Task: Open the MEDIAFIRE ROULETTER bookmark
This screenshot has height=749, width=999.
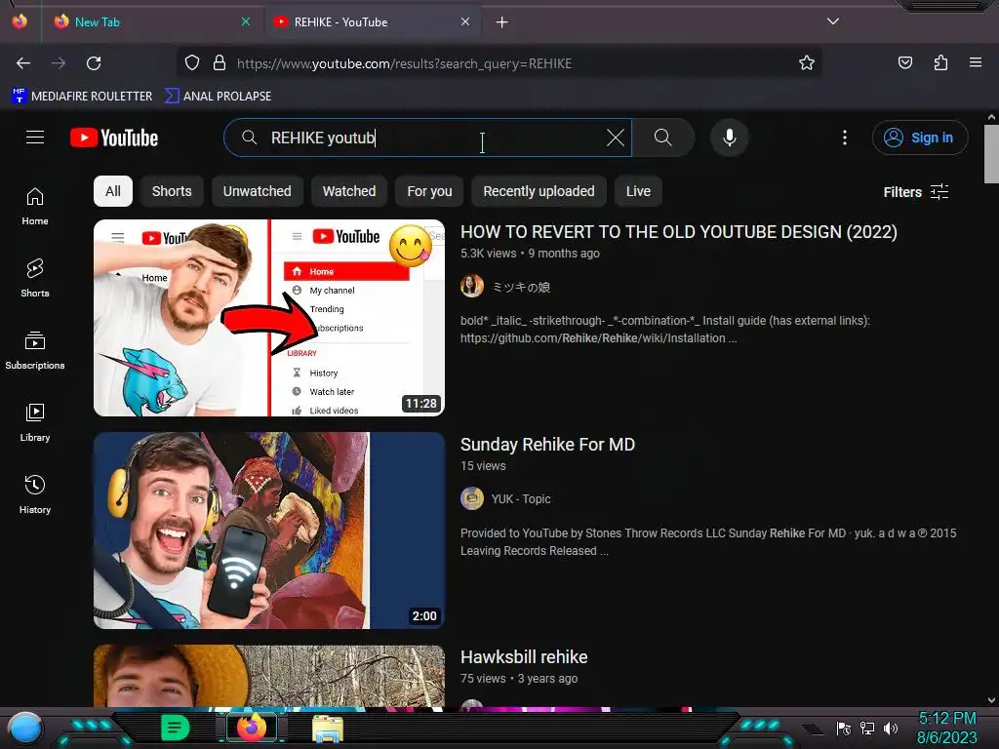Action: click(82, 97)
